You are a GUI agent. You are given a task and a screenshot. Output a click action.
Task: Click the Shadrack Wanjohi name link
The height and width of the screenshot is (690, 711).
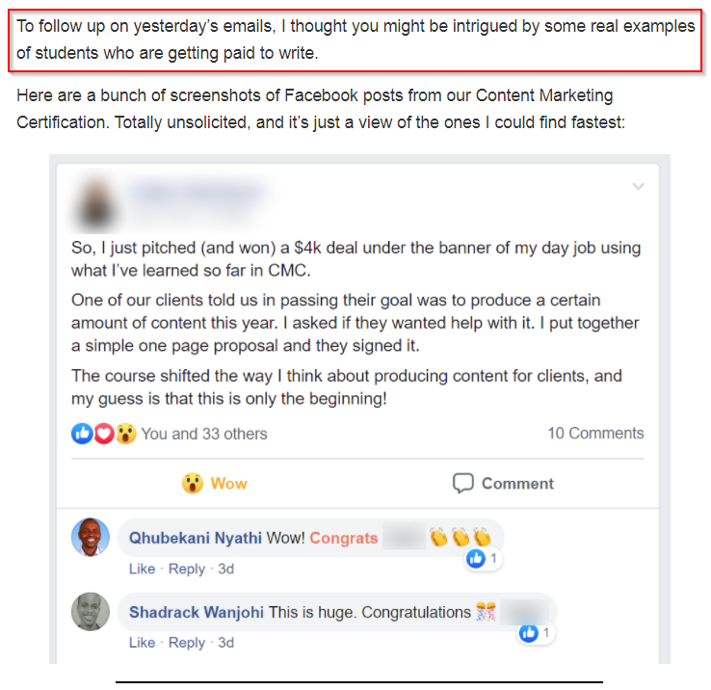coord(196,613)
